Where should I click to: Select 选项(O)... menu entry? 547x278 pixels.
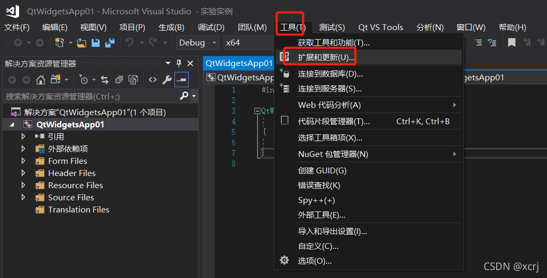(x=369, y=261)
